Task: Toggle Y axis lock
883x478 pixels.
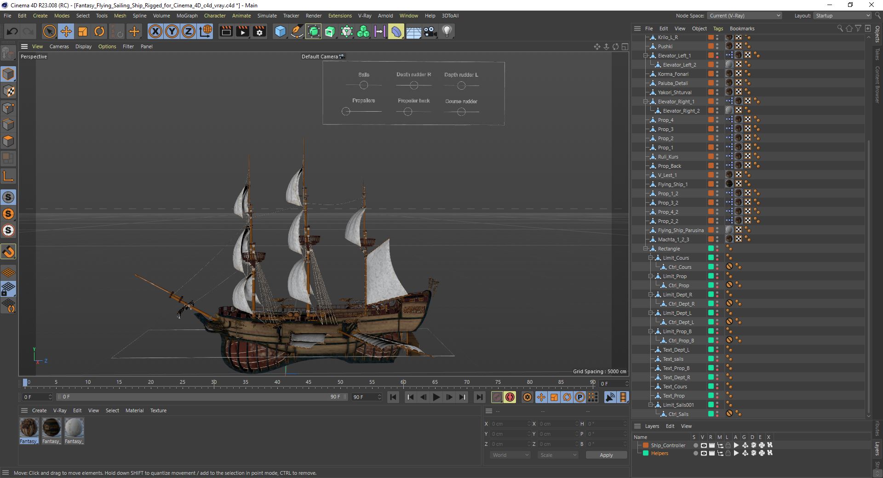Action: (x=172, y=31)
